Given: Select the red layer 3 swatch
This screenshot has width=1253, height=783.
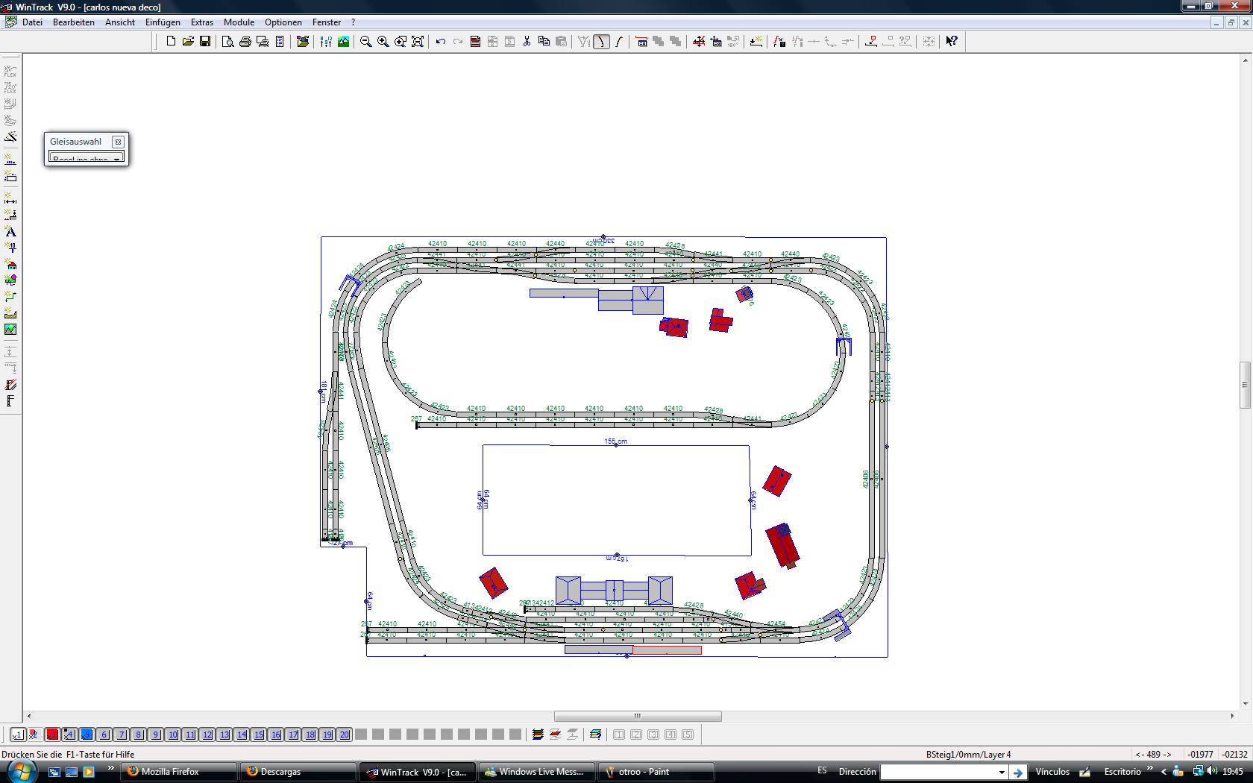Looking at the screenshot, I should [52, 735].
